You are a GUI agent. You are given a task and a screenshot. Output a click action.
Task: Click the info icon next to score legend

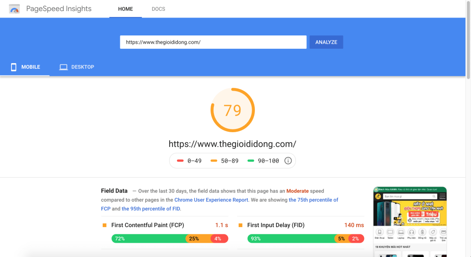click(288, 161)
